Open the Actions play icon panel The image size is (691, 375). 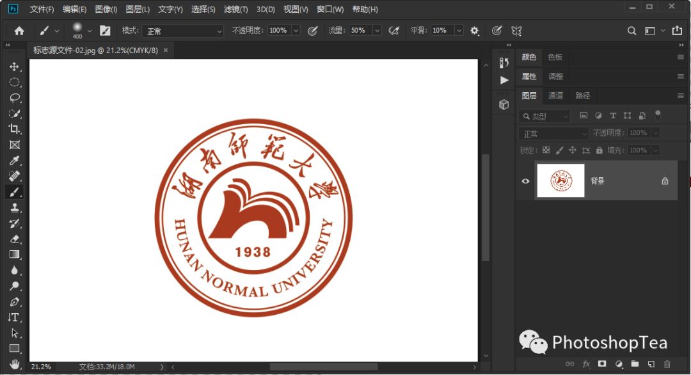pyautogui.click(x=504, y=80)
